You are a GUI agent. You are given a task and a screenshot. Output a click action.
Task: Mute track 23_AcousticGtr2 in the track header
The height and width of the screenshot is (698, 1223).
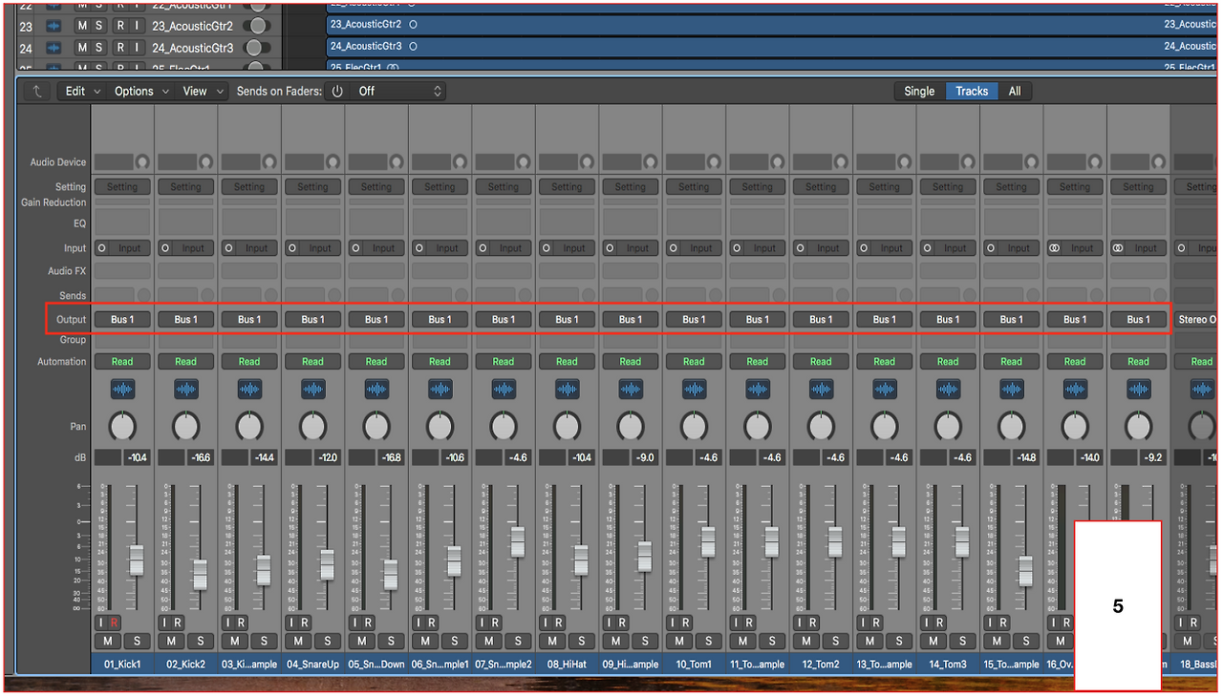tap(82, 26)
